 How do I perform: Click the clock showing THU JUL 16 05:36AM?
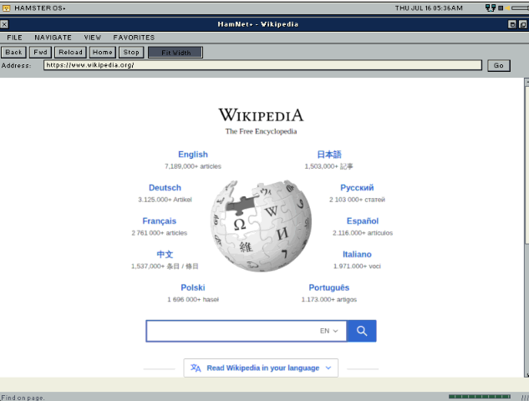pos(429,8)
